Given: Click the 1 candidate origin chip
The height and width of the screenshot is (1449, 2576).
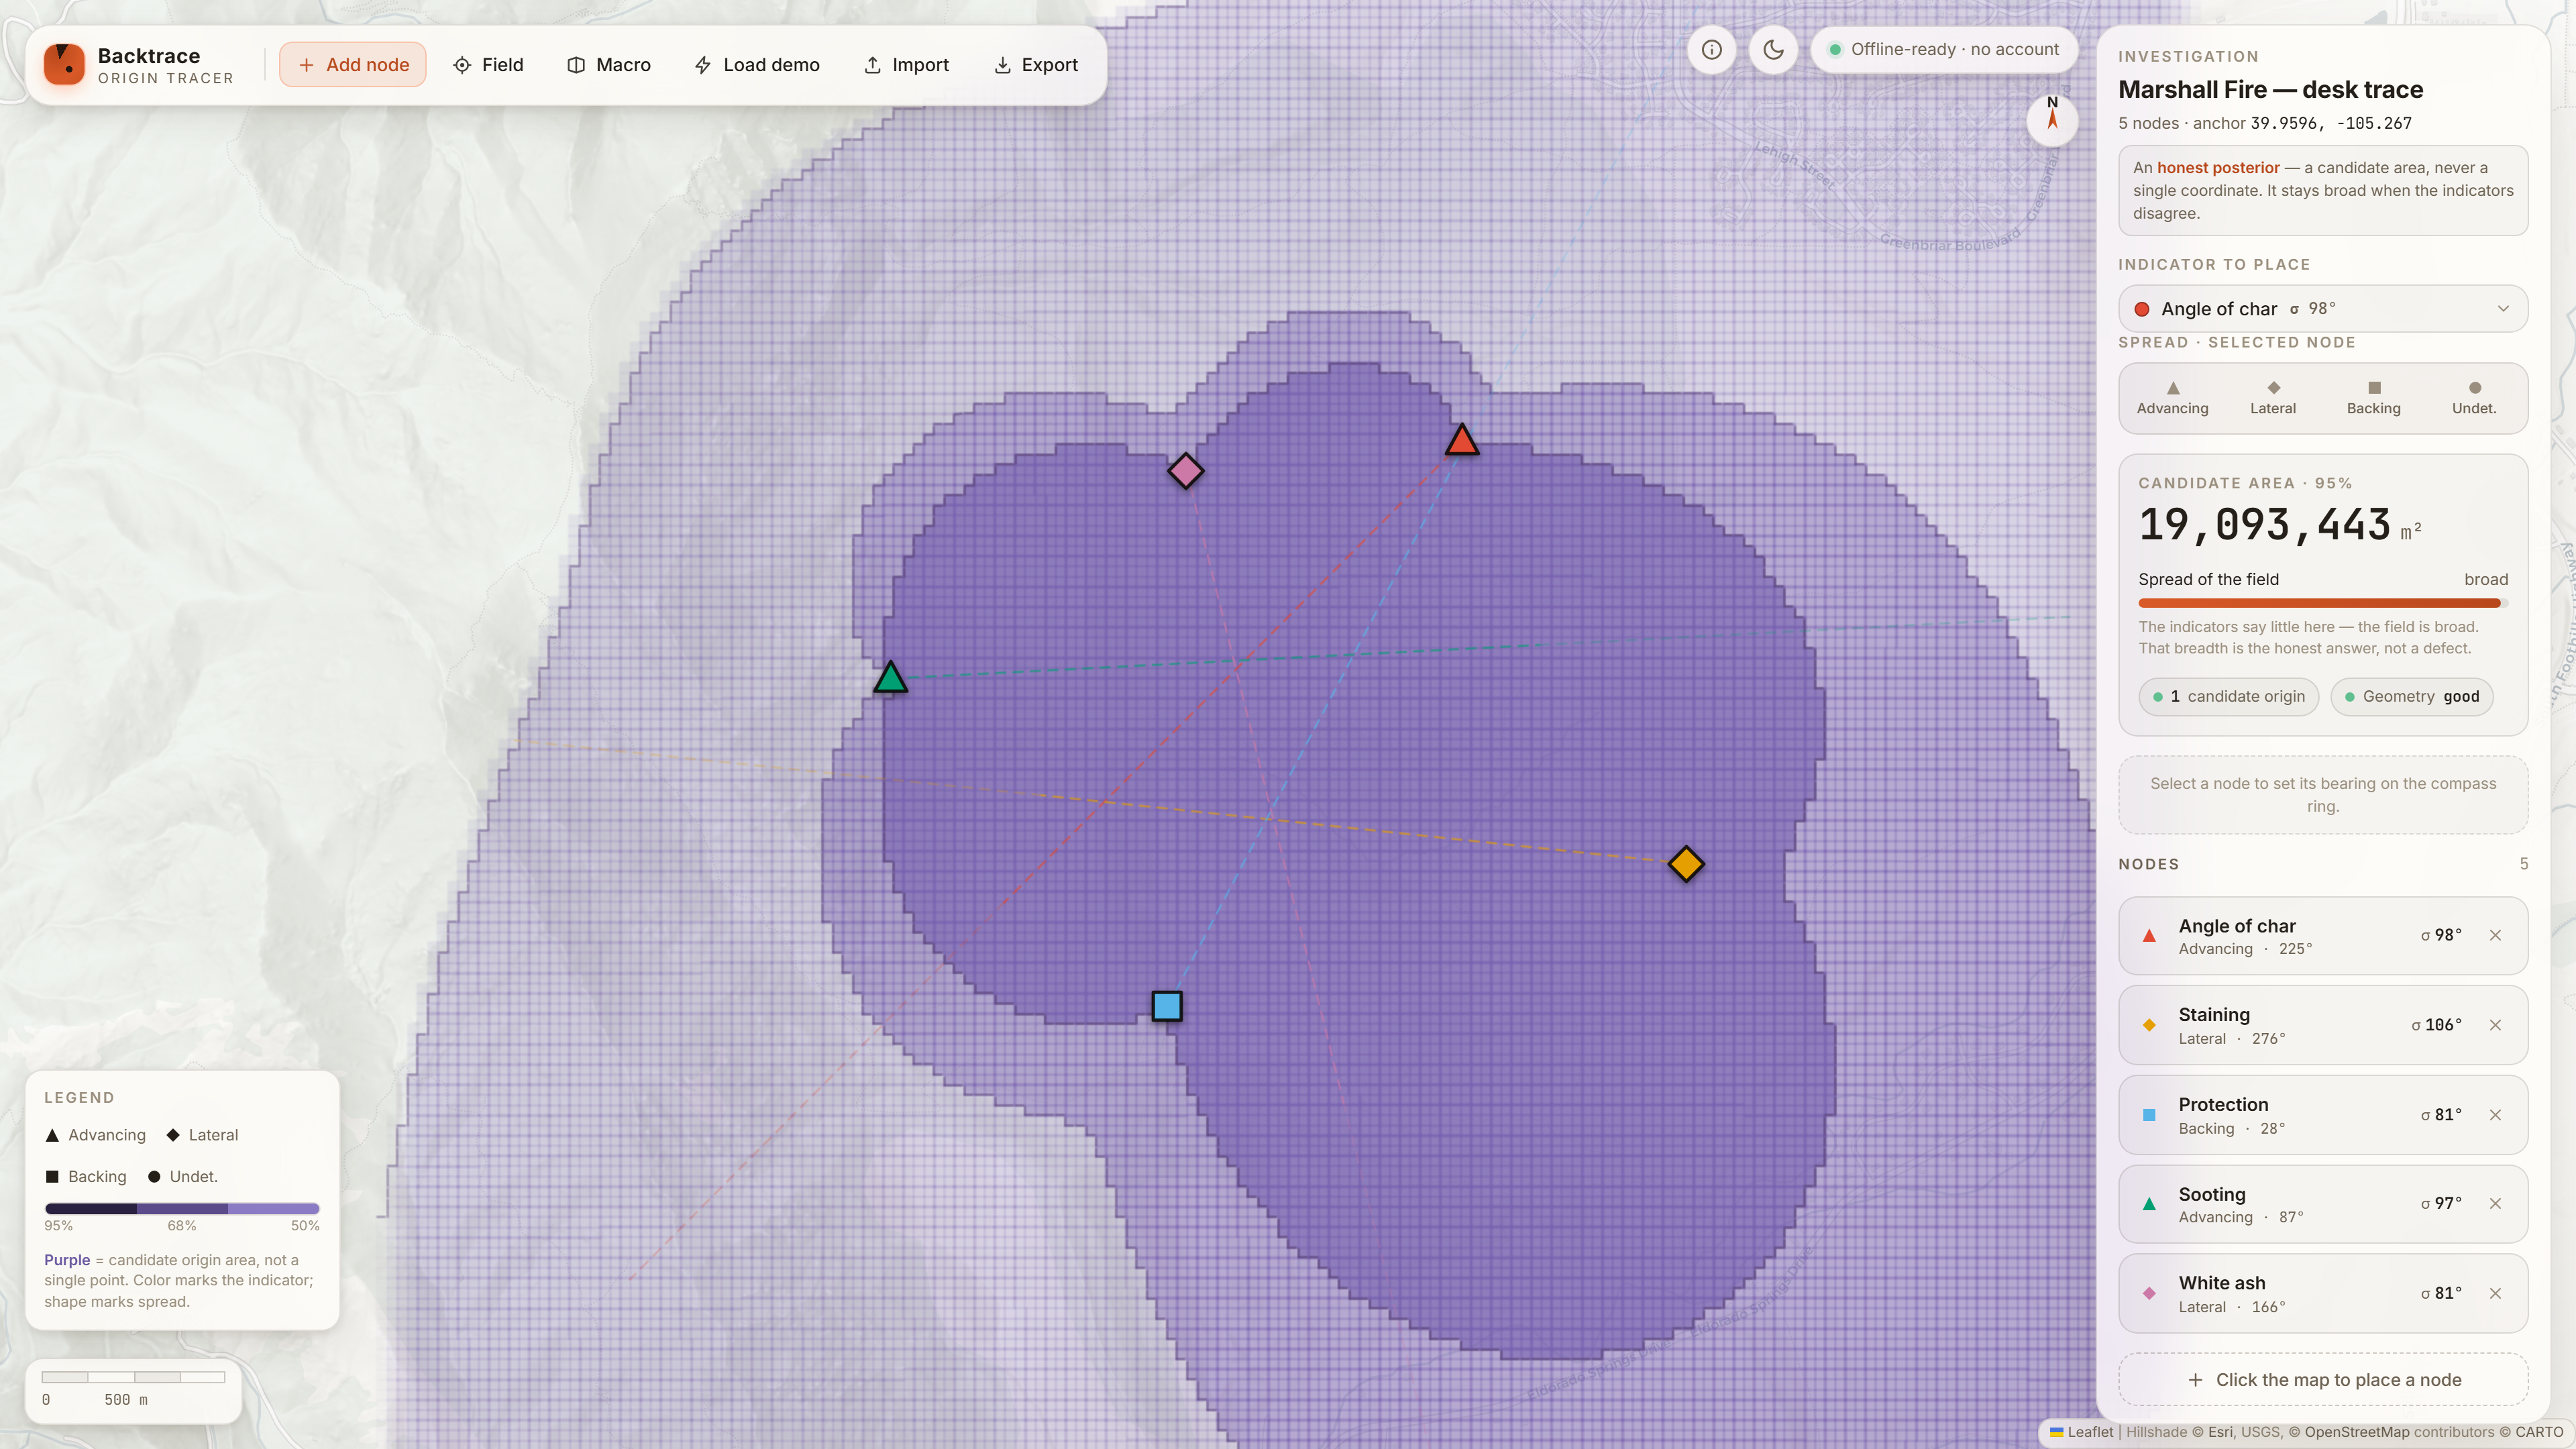Looking at the screenshot, I should pos(2229,697).
